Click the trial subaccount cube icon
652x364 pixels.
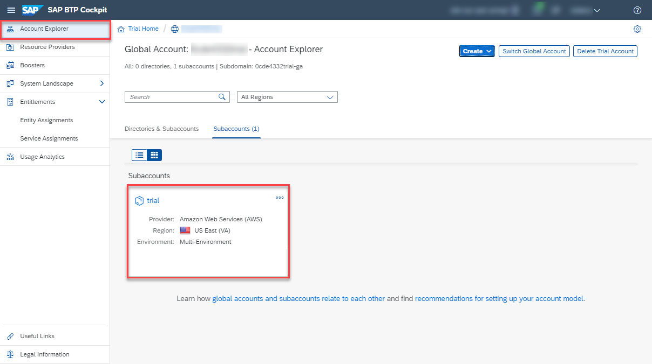(139, 201)
